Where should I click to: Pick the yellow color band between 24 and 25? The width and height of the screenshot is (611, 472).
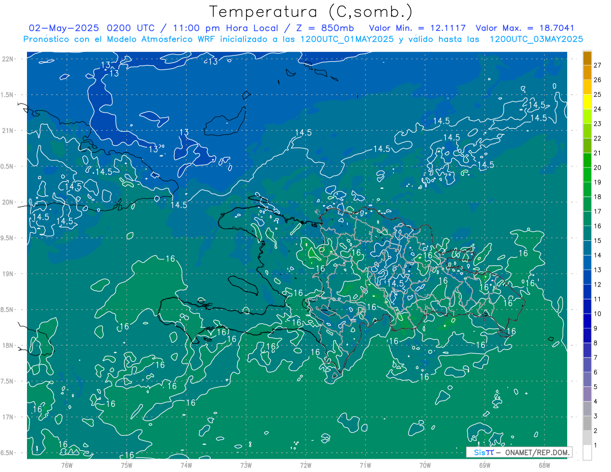coord(587,101)
